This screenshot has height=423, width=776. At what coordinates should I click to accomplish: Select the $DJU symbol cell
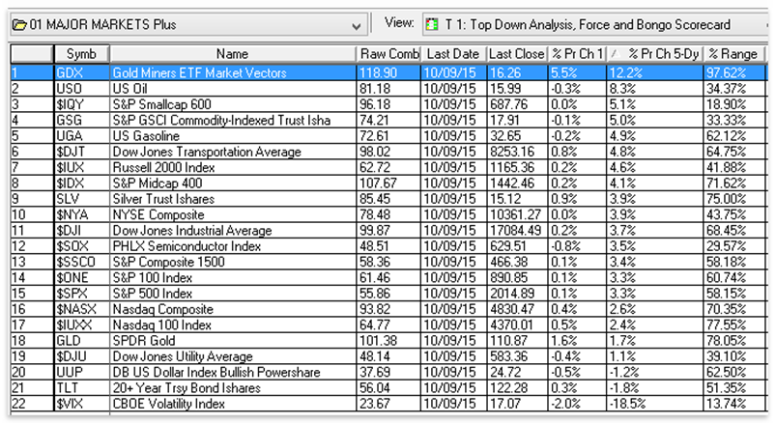tap(81, 356)
